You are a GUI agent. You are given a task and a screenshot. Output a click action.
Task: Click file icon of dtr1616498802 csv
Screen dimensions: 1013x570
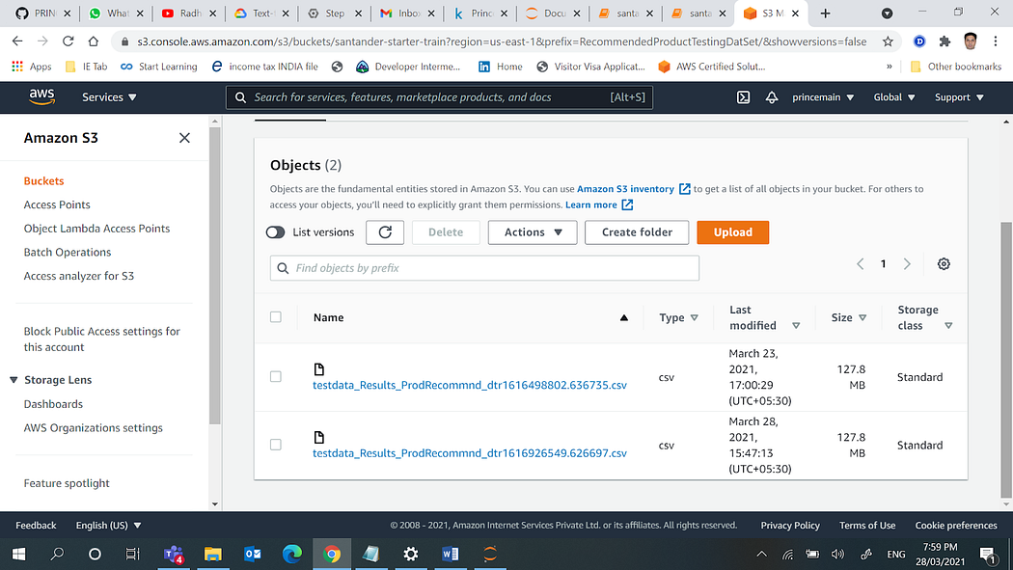[318, 369]
